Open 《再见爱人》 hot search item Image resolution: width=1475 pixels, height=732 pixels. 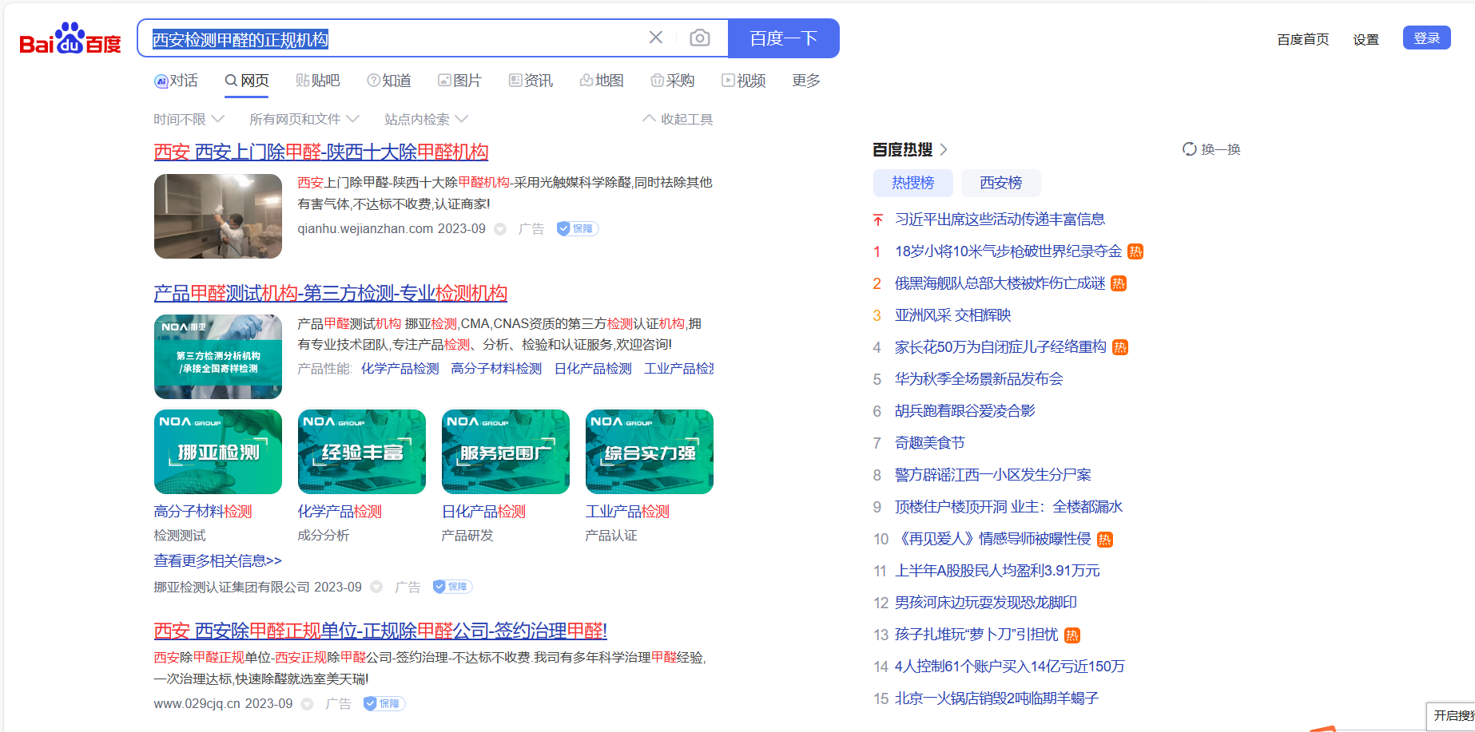993,539
